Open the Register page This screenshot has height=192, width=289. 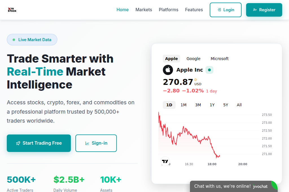click(264, 10)
